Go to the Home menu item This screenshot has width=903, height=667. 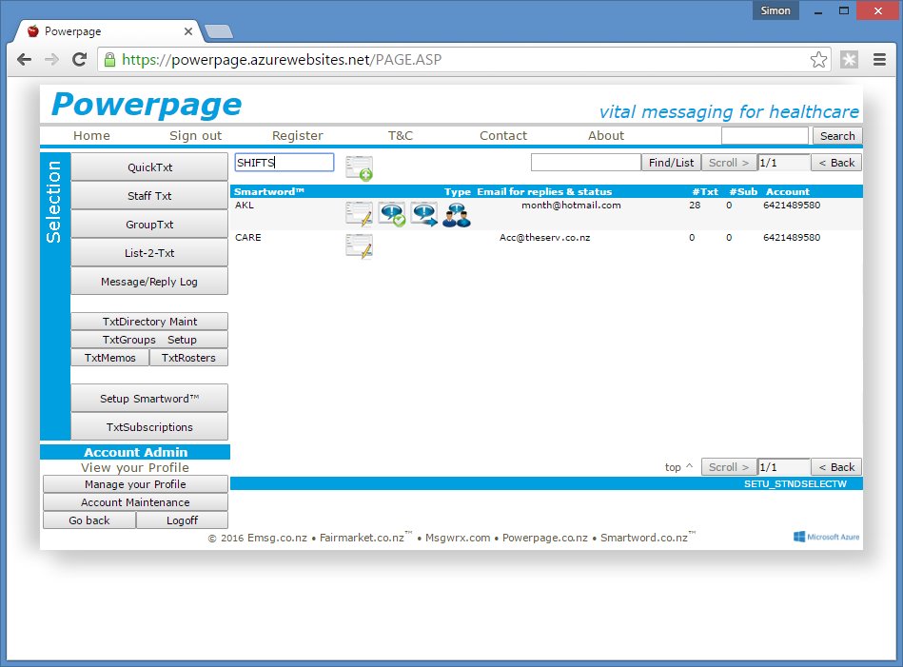91,136
